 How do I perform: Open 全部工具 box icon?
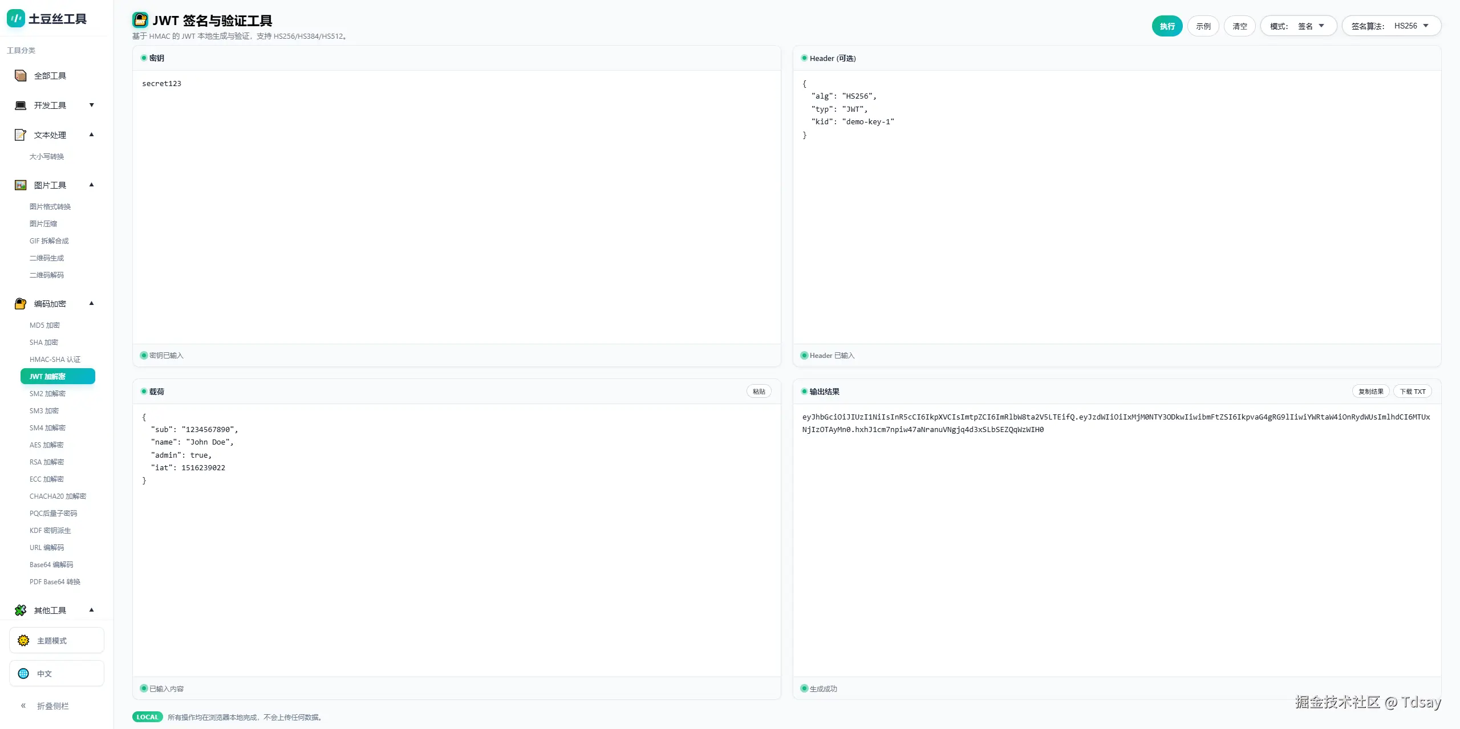21,76
